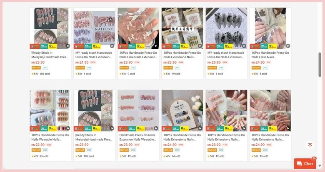Viewport: 325px width, 172px height.
Task: Click the 10% cashback badge on RM22.90 product
Action: pos(52,129)
